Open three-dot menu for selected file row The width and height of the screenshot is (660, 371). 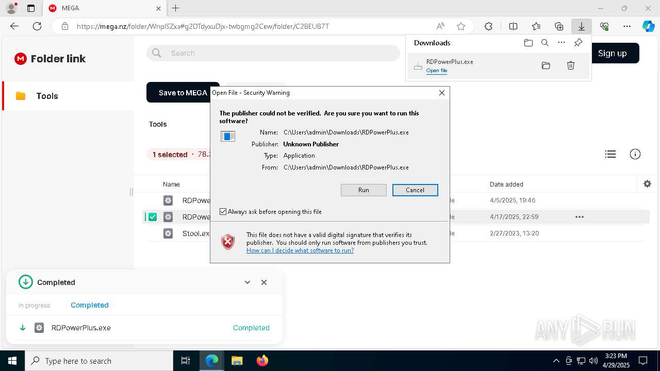tap(580, 217)
